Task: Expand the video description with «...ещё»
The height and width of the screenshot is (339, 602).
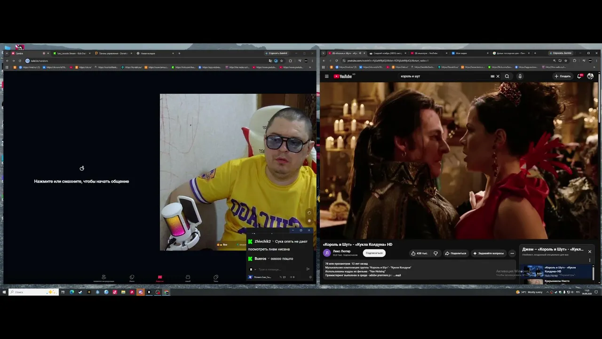Action: pos(397,275)
